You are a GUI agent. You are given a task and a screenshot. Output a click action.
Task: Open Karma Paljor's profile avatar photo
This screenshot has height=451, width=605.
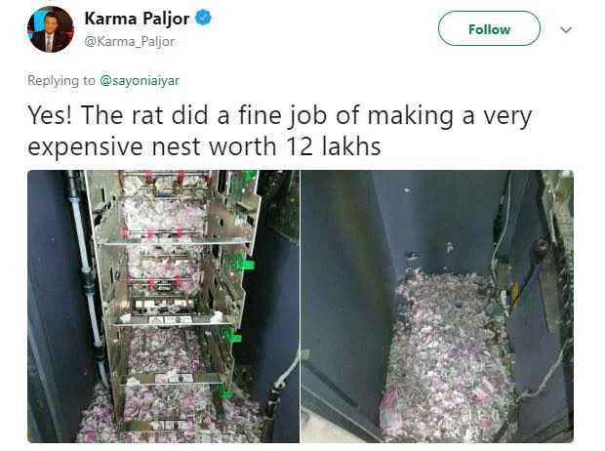(50, 29)
